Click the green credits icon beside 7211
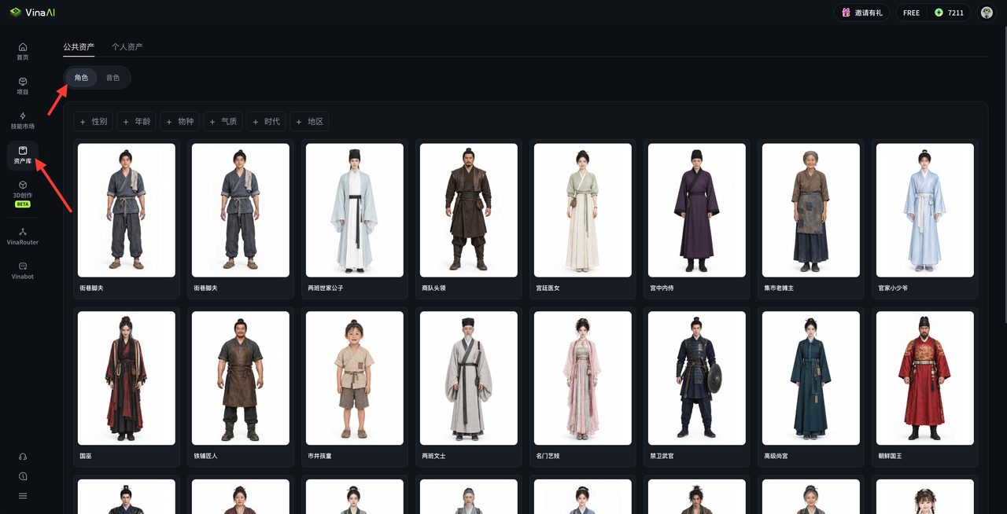 click(939, 13)
